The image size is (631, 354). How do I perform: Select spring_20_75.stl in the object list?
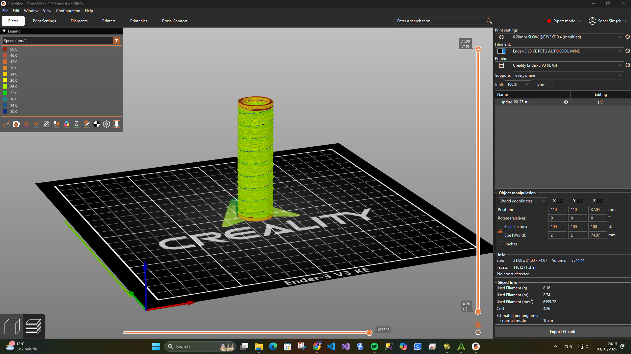(515, 102)
